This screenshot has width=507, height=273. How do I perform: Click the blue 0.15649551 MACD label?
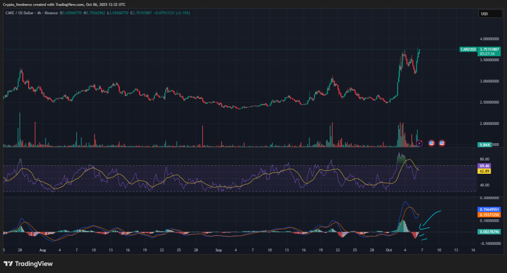pos(489,209)
